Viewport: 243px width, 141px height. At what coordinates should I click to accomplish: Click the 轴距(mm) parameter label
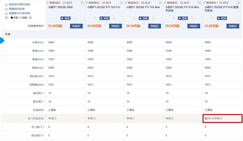[38, 68]
